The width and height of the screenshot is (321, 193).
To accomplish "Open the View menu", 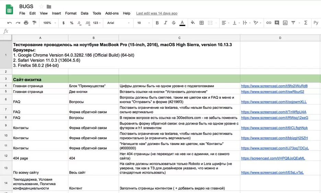I will coord(44,13).
